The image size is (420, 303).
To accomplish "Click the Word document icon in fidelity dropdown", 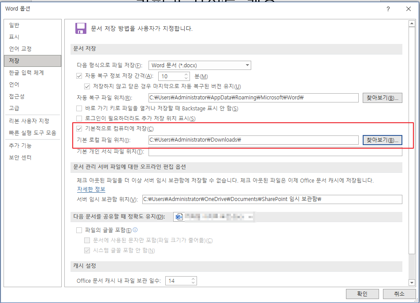I will 179,217.
